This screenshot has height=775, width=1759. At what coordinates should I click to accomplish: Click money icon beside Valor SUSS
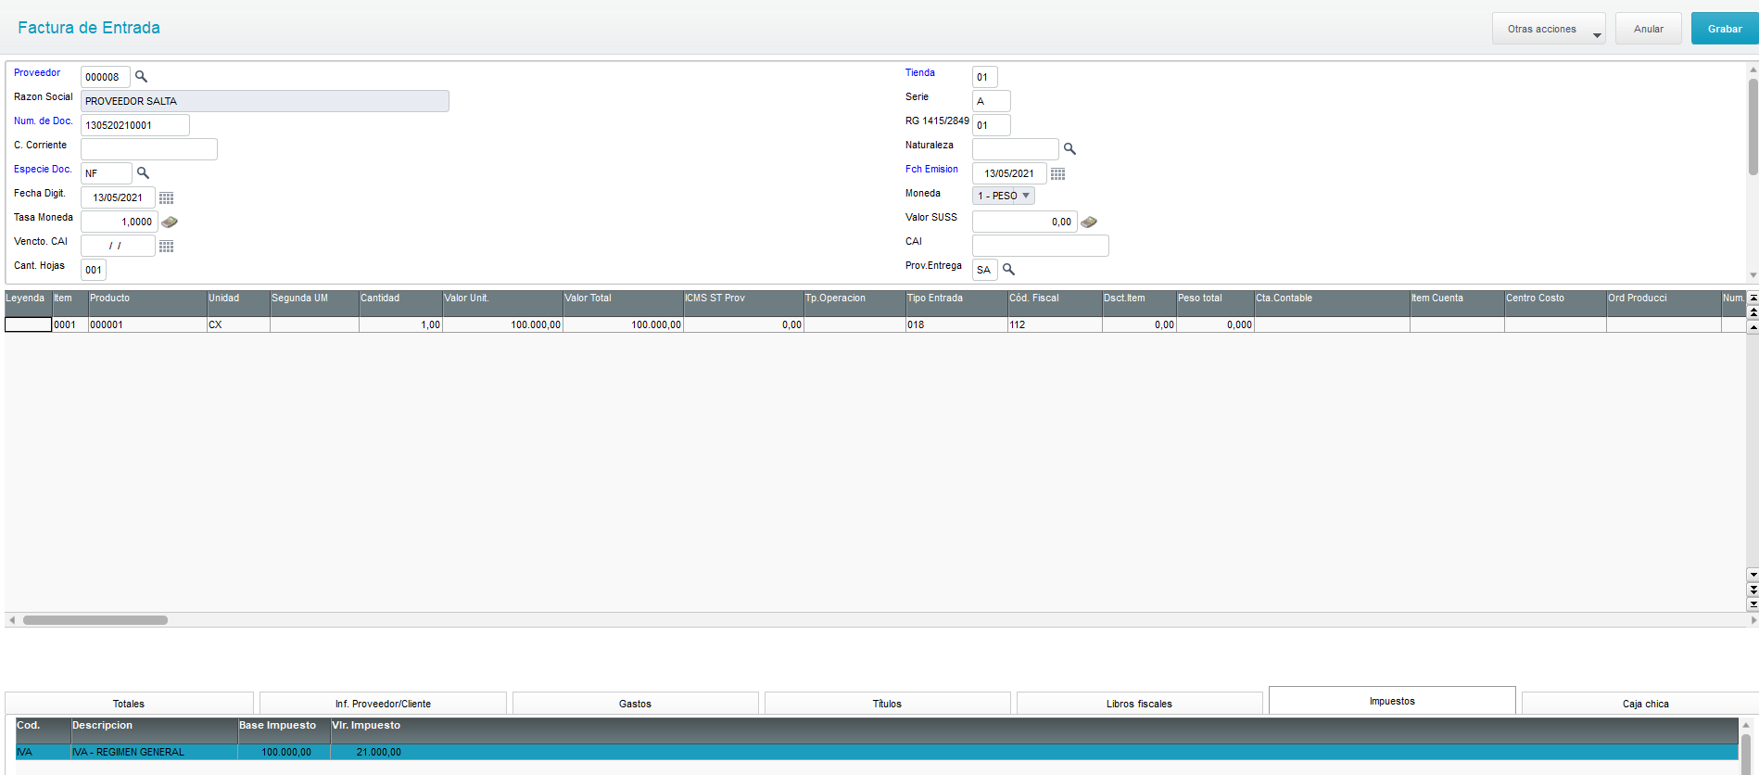[x=1089, y=222]
